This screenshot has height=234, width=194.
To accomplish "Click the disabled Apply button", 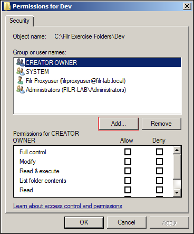I will click(x=169, y=222).
